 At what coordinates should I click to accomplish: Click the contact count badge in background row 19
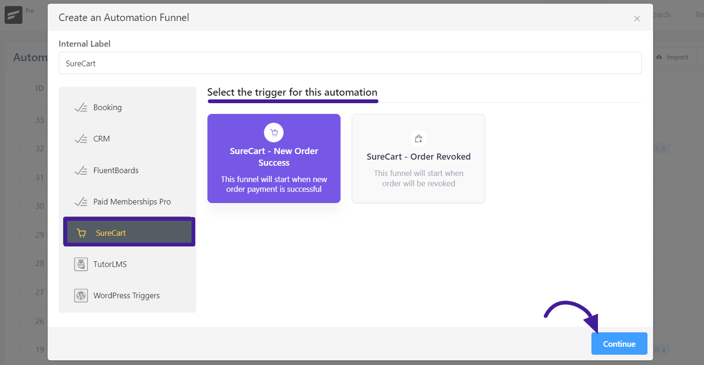pos(661,350)
